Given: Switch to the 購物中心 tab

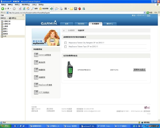Looking at the screenshot, I should point(110,24).
